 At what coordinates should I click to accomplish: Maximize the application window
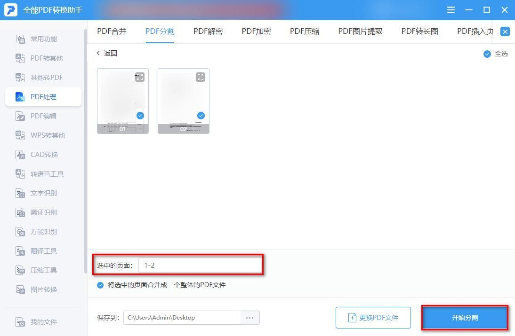click(x=487, y=10)
